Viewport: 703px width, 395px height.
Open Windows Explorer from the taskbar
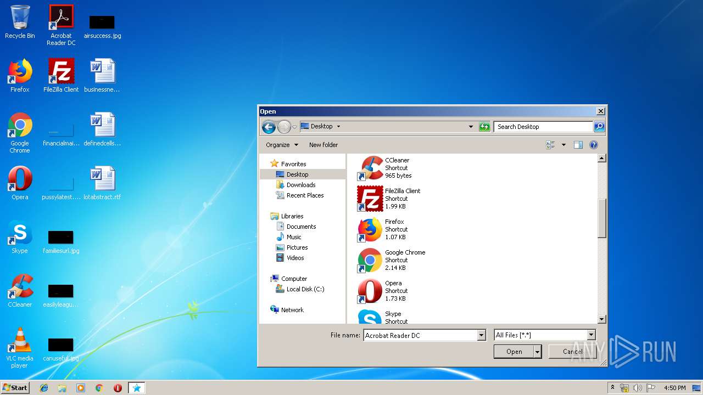click(62, 388)
